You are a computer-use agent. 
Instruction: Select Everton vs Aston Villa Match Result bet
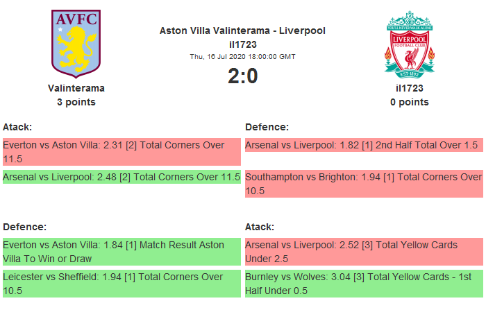pos(121,252)
